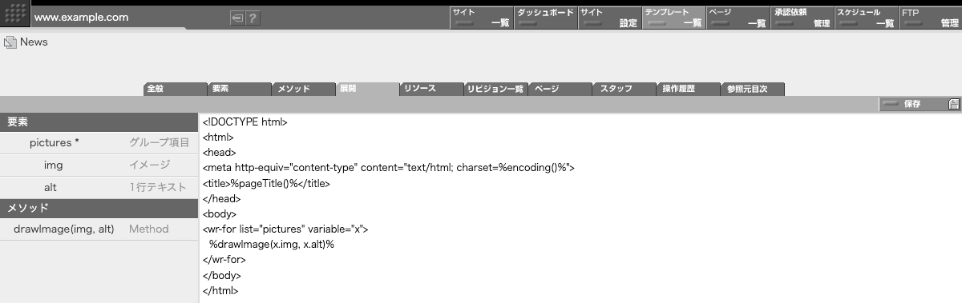Image resolution: width=962 pixels, height=303 pixels.
Task: Open テンプレート 一覧 in top navigation
Action: pyautogui.click(x=673, y=18)
